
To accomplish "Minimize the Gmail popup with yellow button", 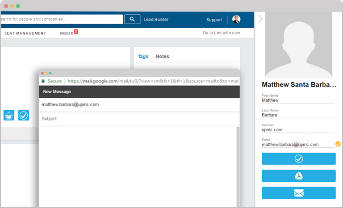I will click(46, 73).
